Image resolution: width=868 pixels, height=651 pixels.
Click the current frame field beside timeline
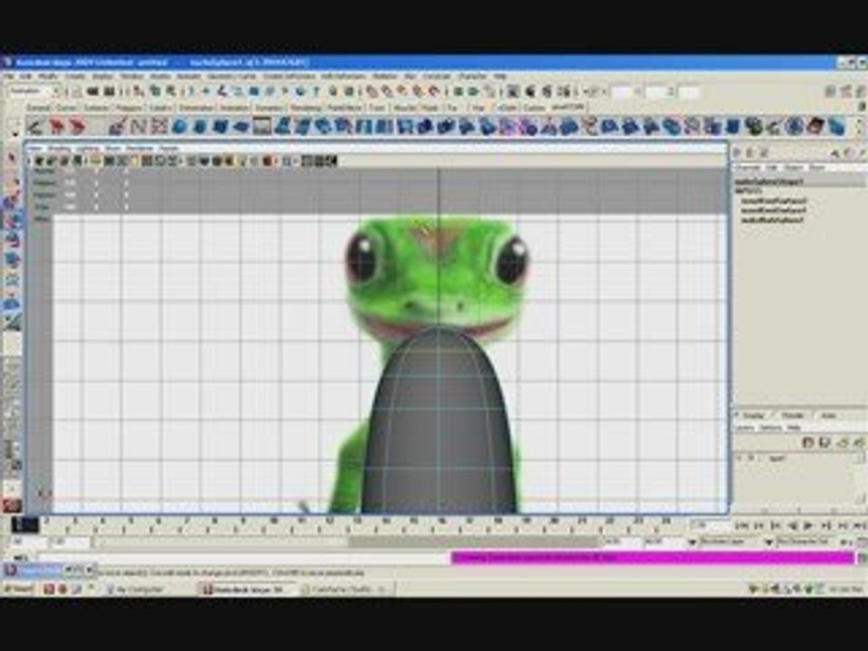(710, 524)
